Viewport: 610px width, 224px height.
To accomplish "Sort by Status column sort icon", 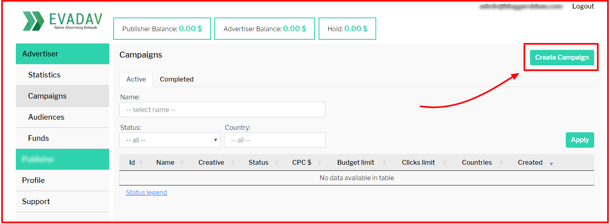I will point(276,163).
